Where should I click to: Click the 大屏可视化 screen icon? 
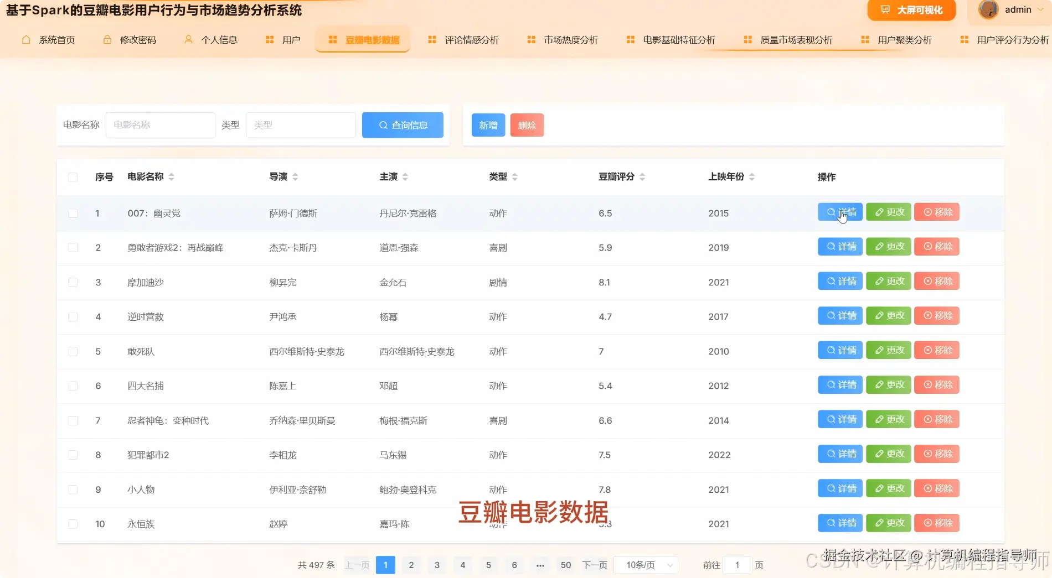tap(884, 9)
